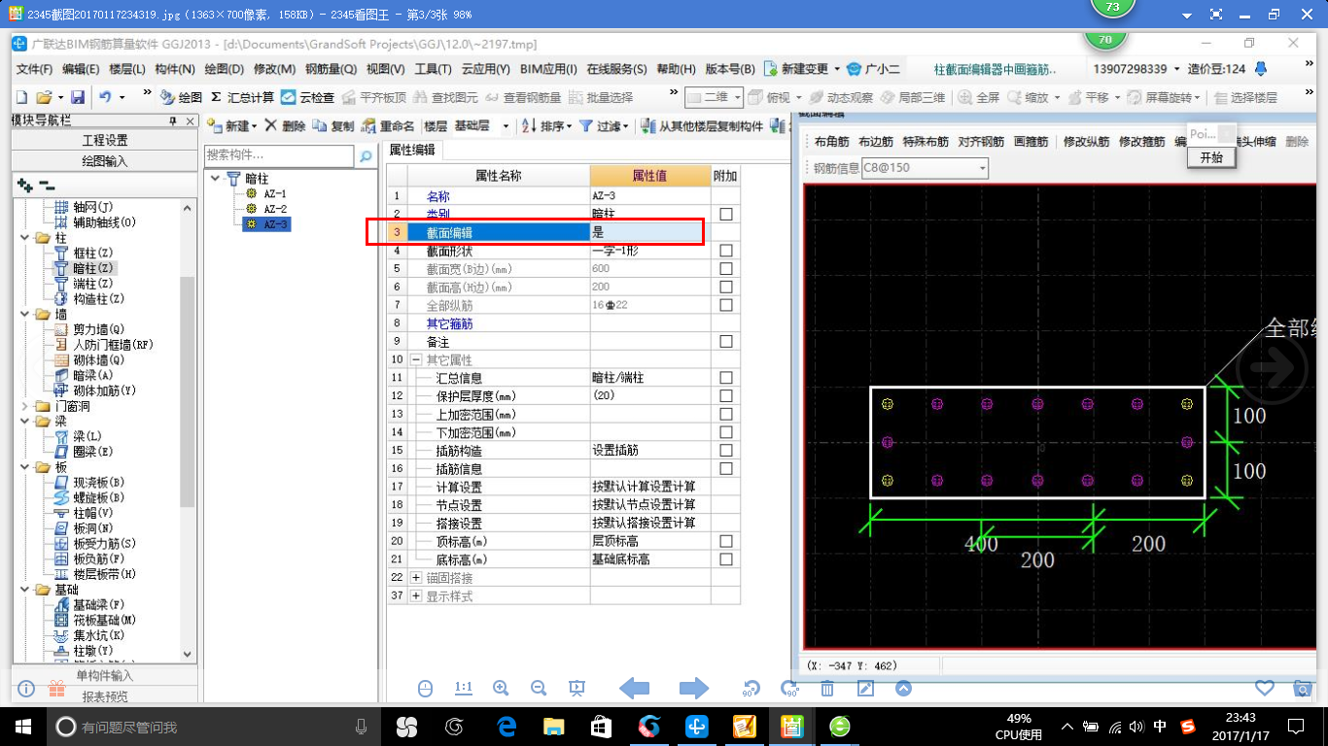Click the 开始 button
Viewport: 1328px width, 746px height.
pyautogui.click(x=1211, y=157)
